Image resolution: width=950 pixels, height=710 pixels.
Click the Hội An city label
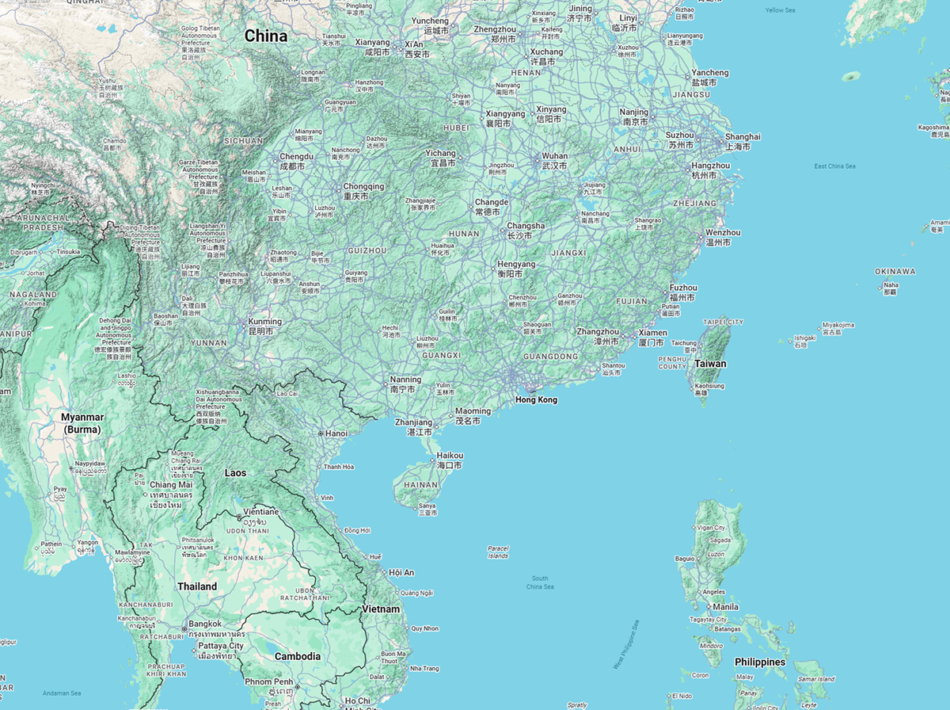(x=401, y=572)
